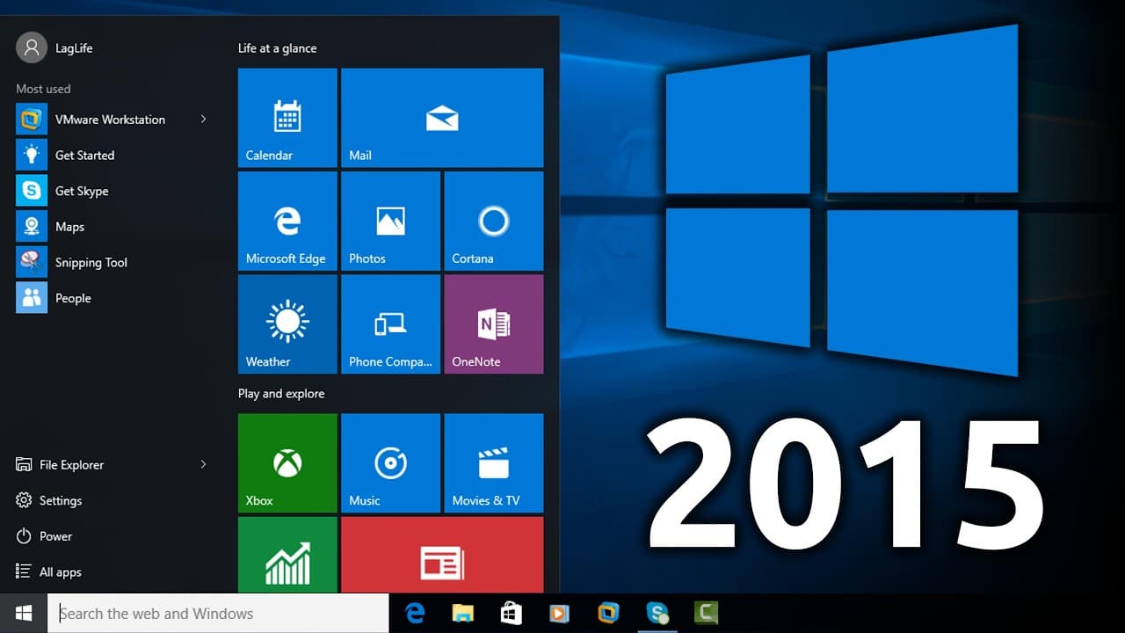The height and width of the screenshot is (633, 1125).
Task: Expand the VMware Workstation jump list arrow
Action: click(x=203, y=119)
